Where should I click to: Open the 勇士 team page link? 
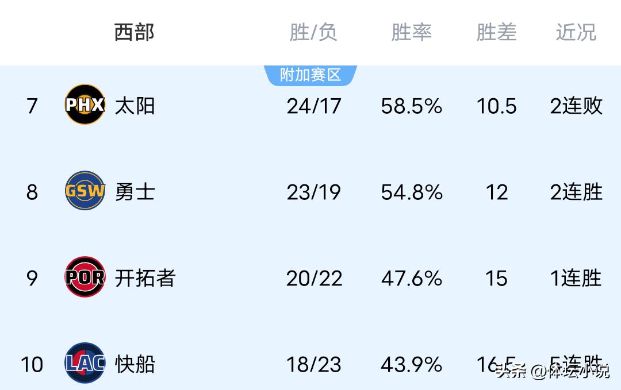pyautogui.click(x=135, y=192)
